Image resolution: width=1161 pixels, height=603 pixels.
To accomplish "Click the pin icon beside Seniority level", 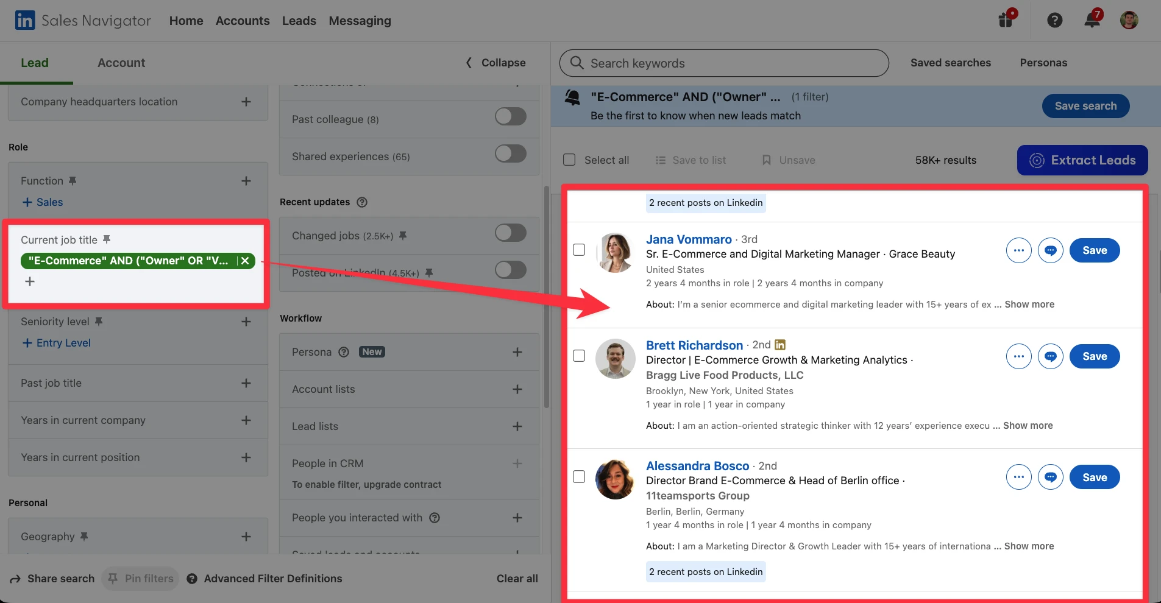I will tap(99, 321).
